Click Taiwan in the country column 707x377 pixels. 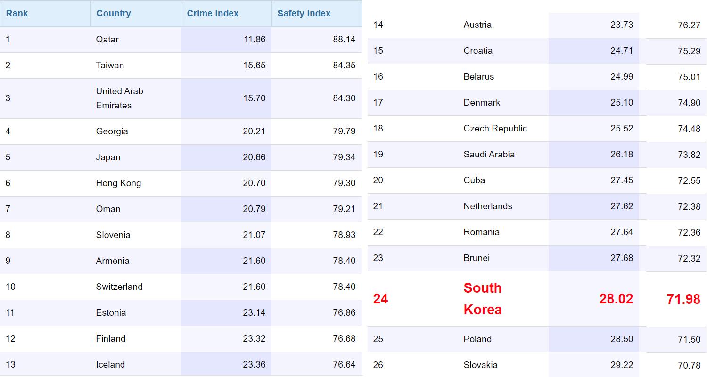[x=110, y=66]
